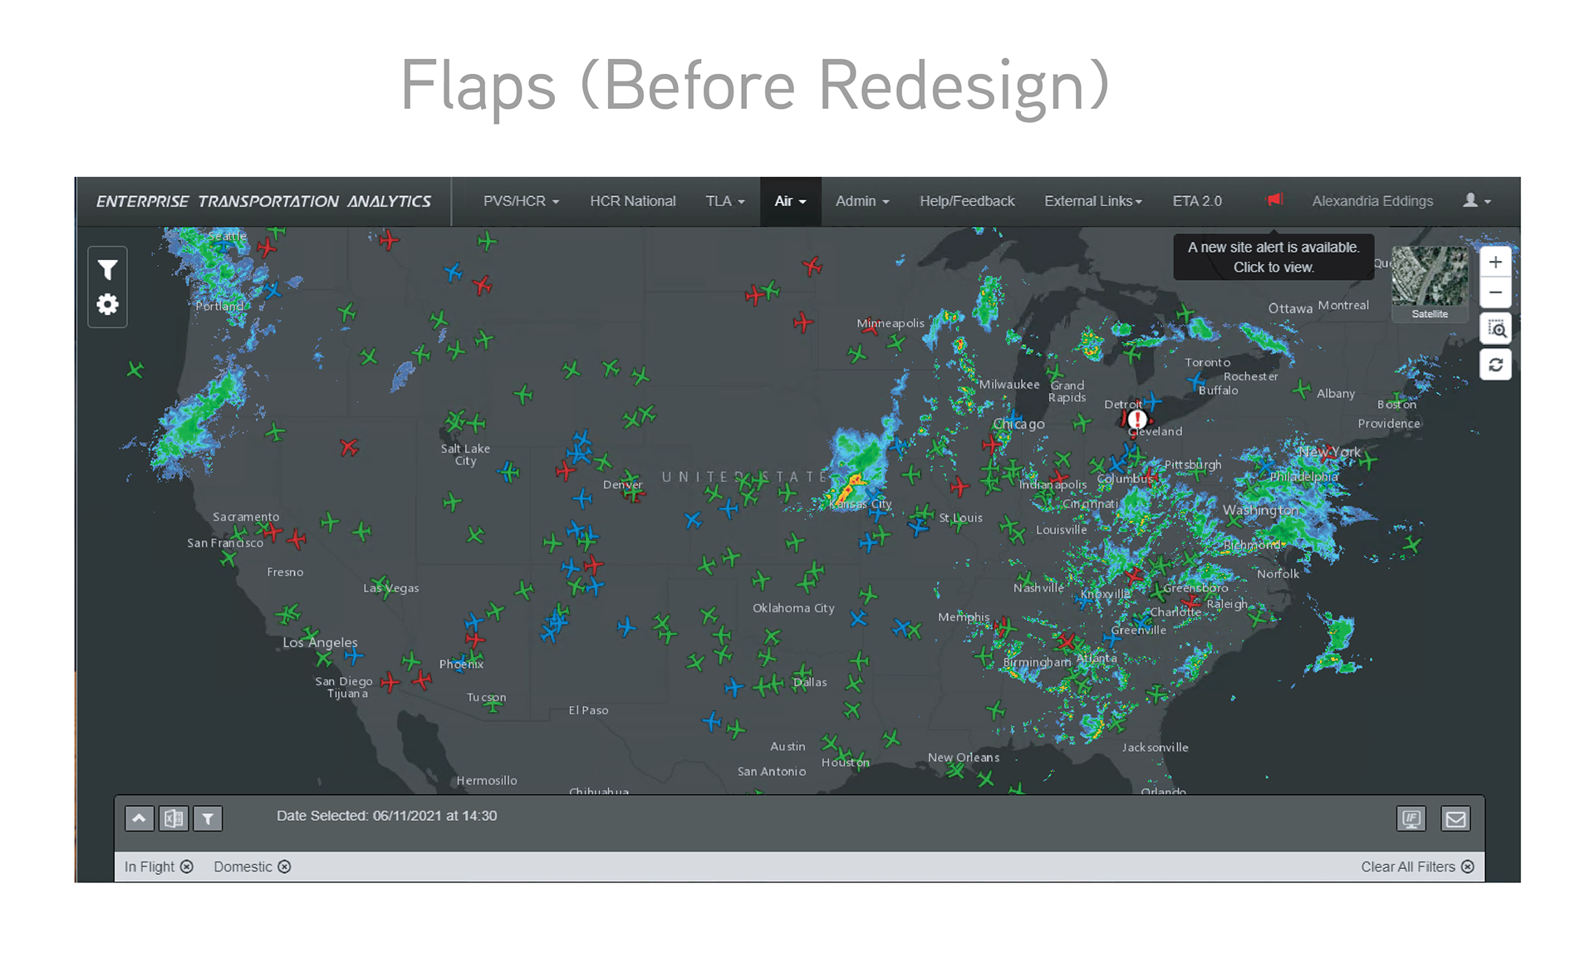This screenshot has width=1595, height=962.
Task: Open the map filter funnel tool
Action: point(107,270)
